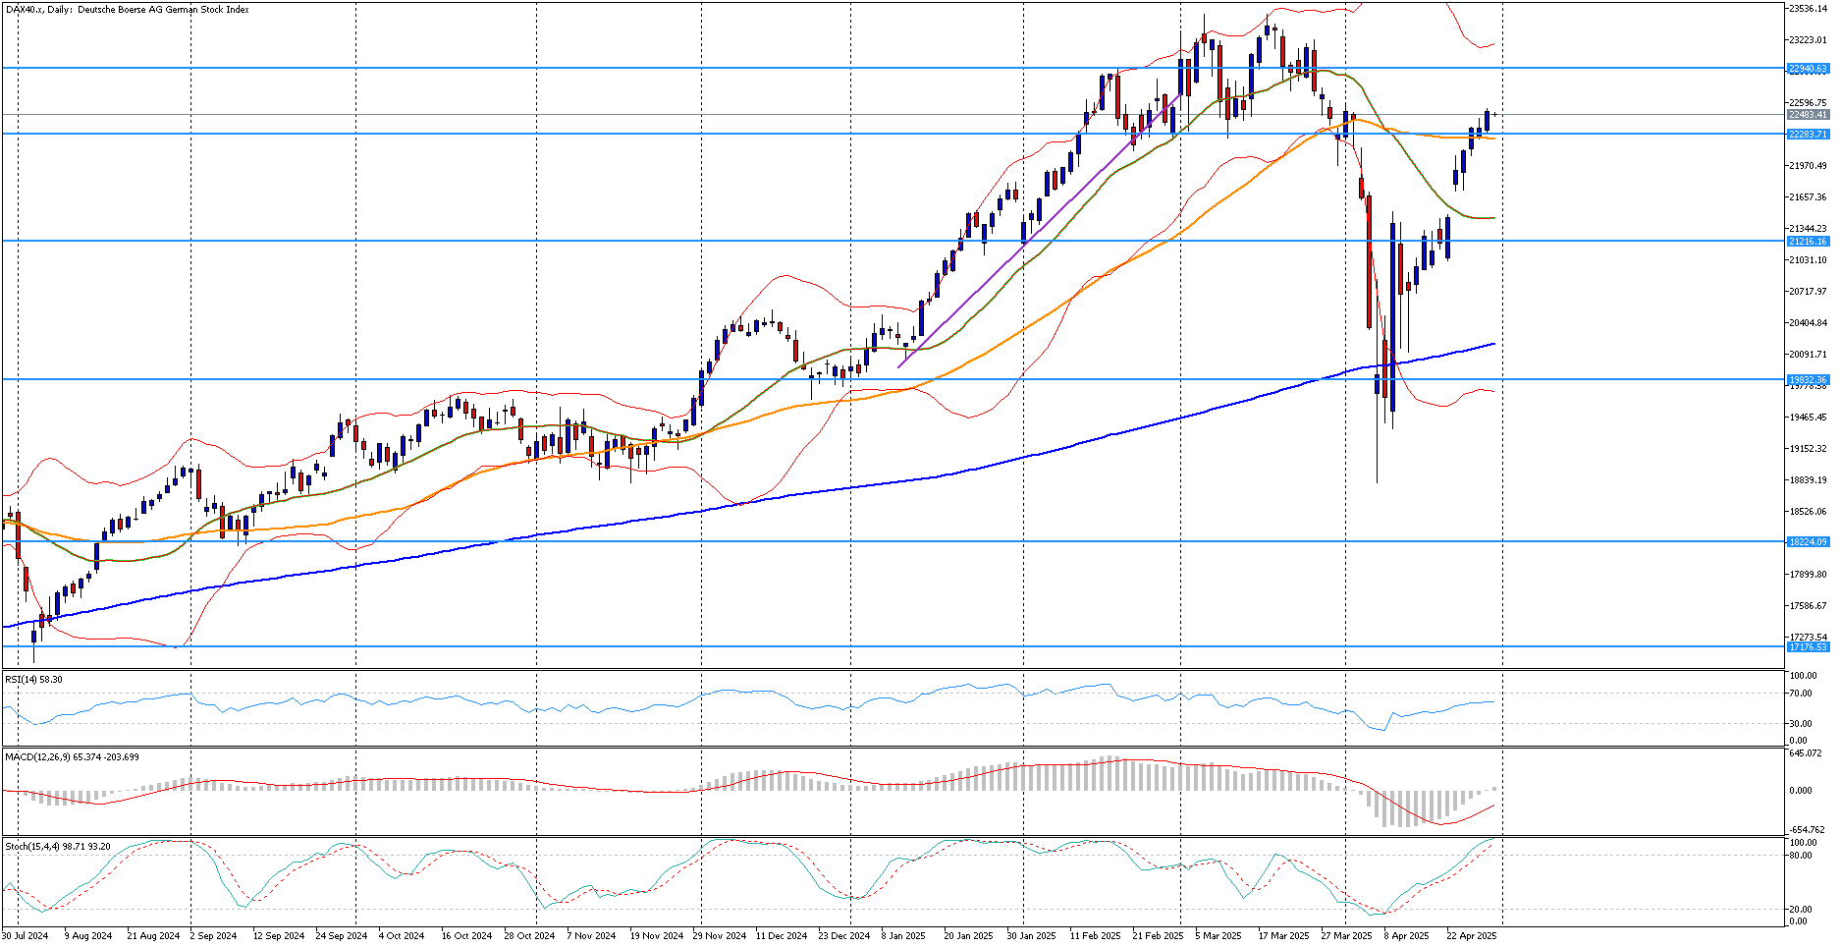Click the Stochastic scale 20.00 level label
This screenshot has height=947, width=1841.
(1801, 910)
